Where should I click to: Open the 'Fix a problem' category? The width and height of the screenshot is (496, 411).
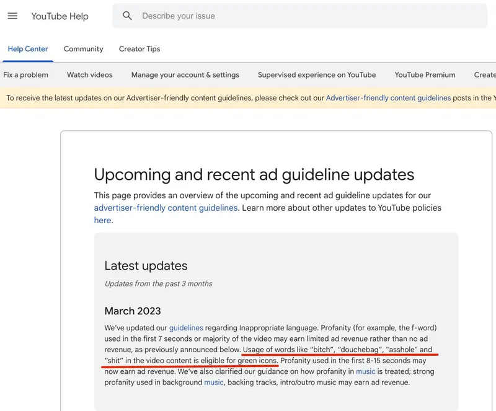[25, 75]
